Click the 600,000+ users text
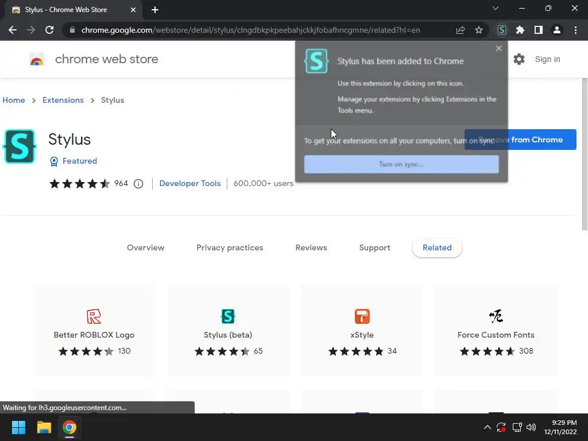The width and height of the screenshot is (588, 441). 263,183
